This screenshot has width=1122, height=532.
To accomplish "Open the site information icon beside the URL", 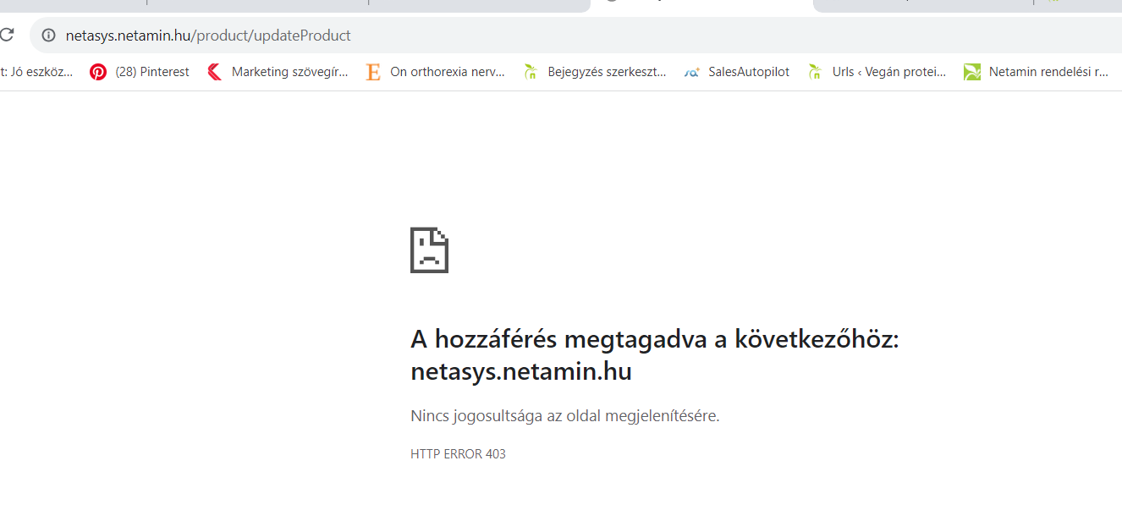I will point(48,36).
